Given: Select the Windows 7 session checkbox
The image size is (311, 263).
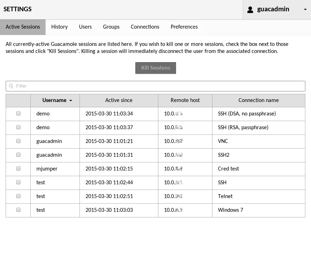Looking at the screenshot, I should pyautogui.click(x=18, y=210).
